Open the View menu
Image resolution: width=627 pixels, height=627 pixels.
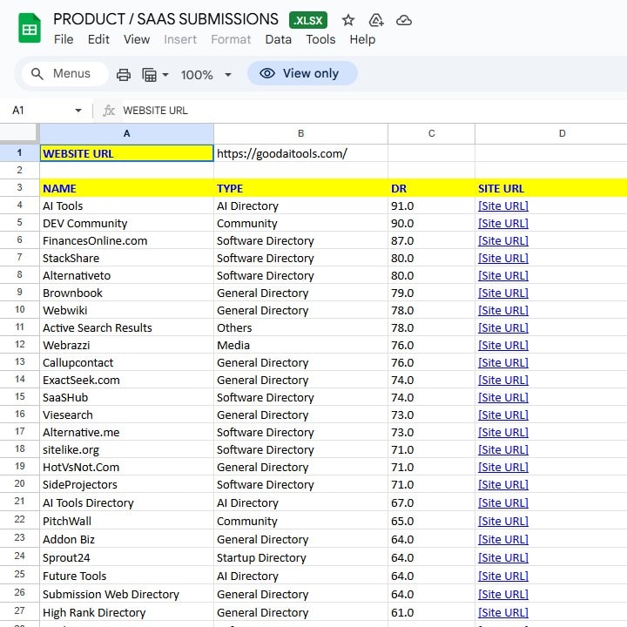(x=137, y=39)
